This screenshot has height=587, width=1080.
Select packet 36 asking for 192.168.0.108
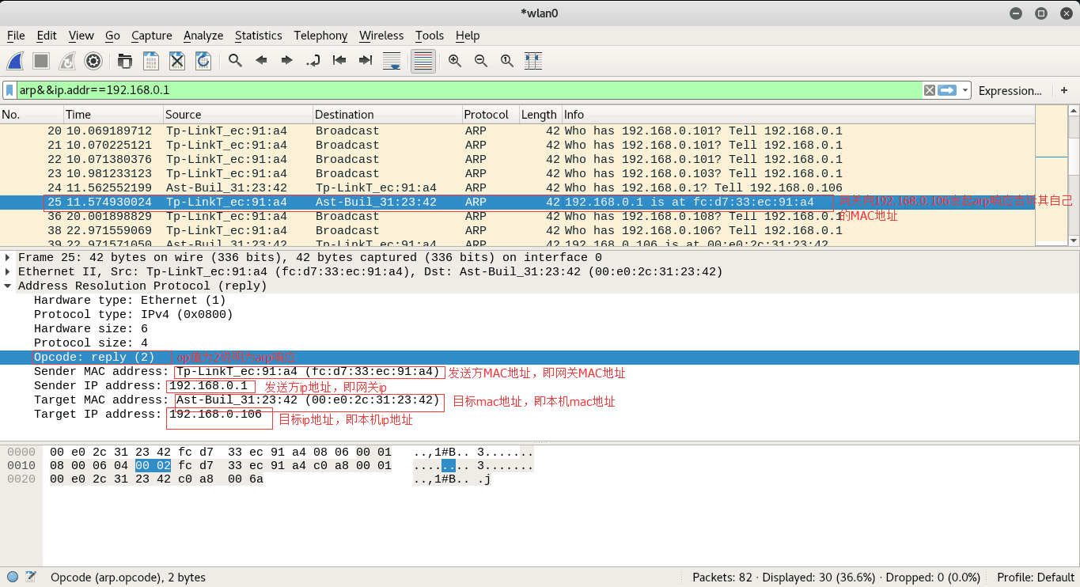tap(517, 216)
